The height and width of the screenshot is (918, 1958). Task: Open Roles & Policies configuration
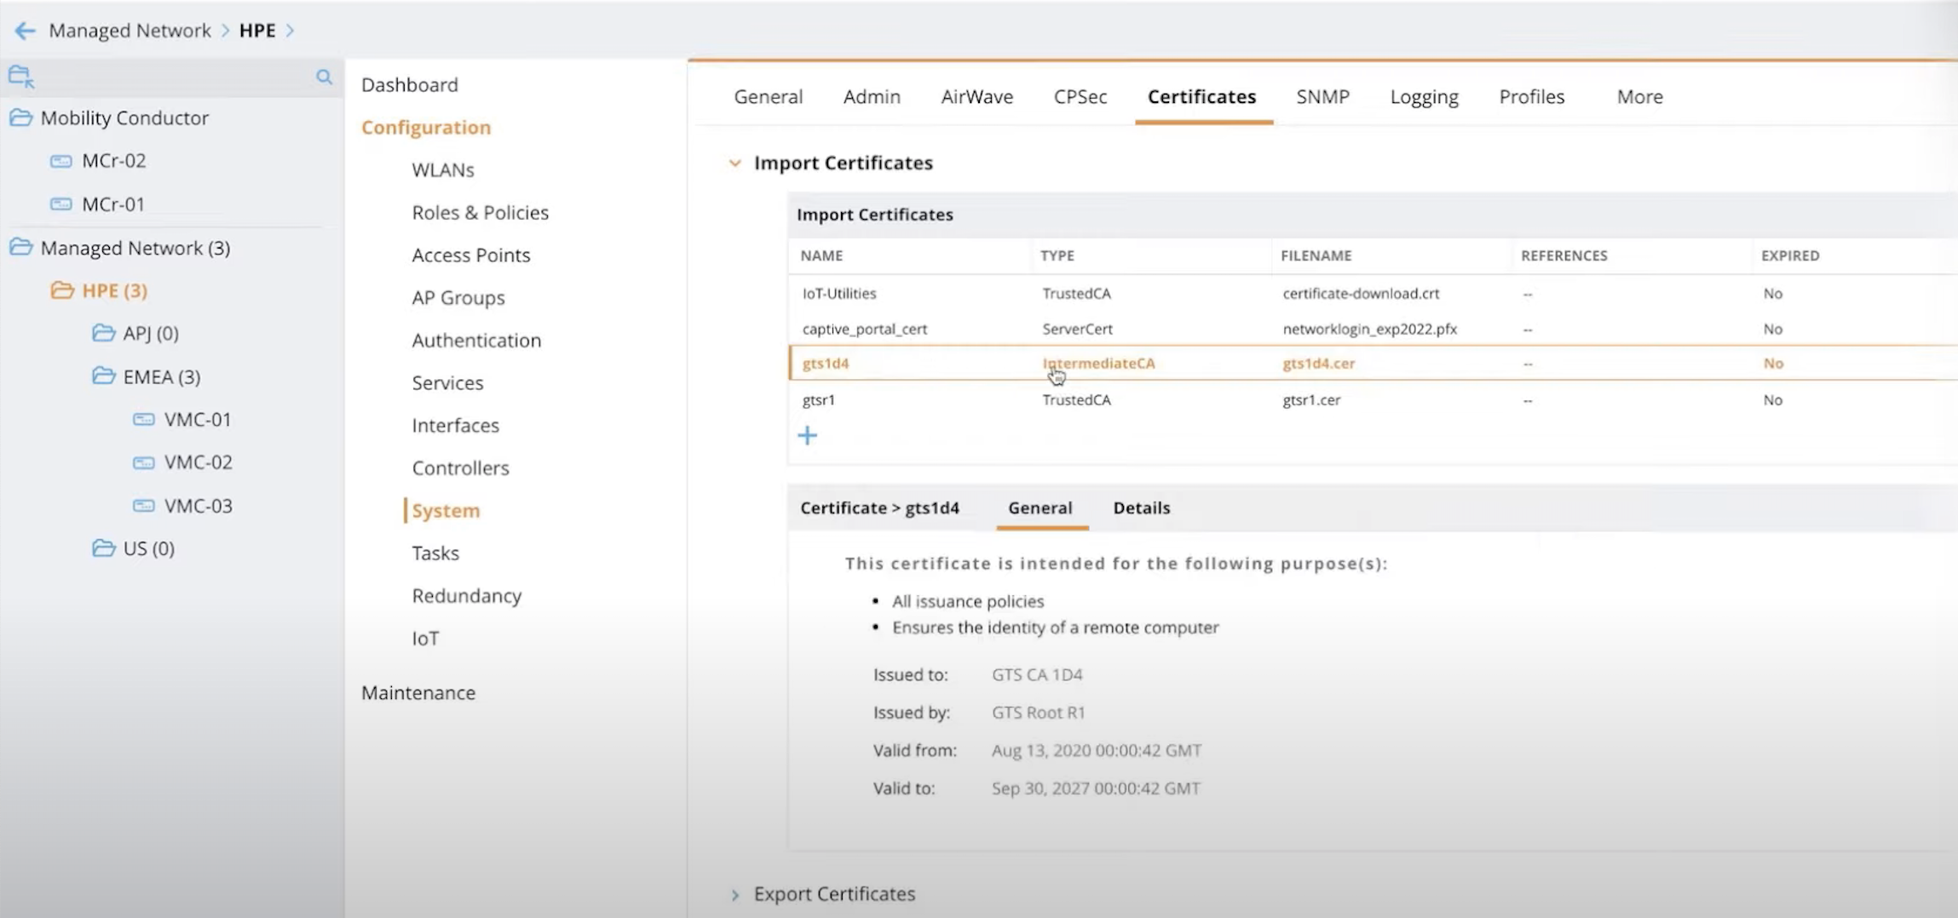pyautogui.click(x=480, y=213)
